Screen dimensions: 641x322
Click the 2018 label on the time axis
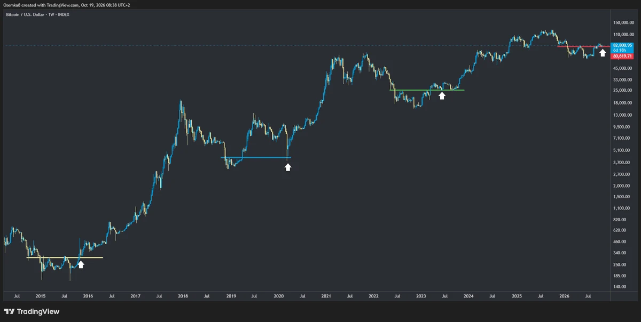coord(183,295)
